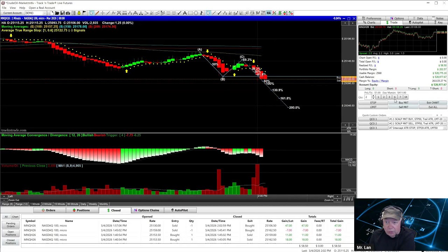Add a Quick Custom Order with plus
Screen dimensions: 448x252
[437, 115]
